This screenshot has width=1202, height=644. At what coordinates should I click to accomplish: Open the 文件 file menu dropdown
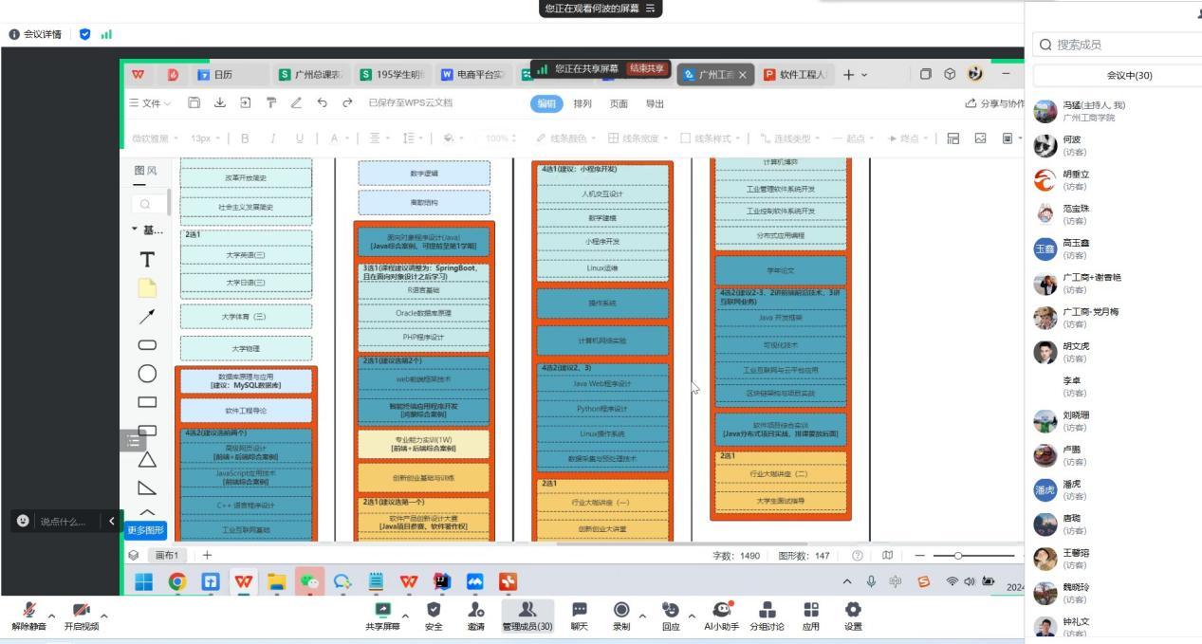click(151, 103)
